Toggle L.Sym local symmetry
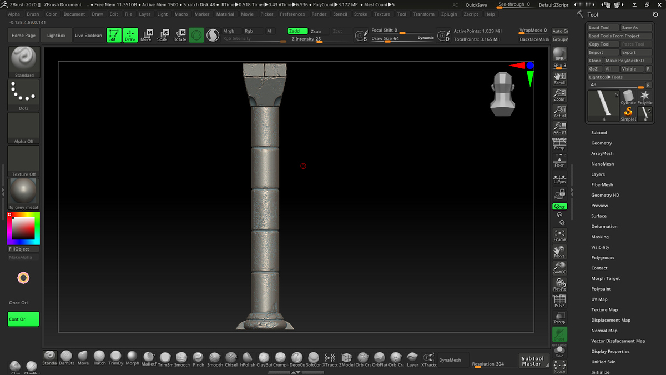The width and height of the screenshot is (666, 375). (559, 178)
